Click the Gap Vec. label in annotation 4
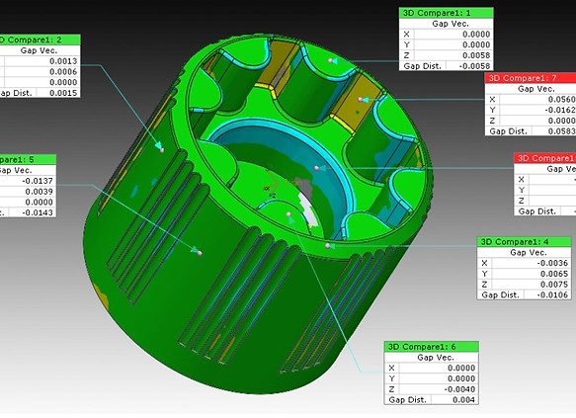Viewport: 576px width, 418px height. (529, 252)
